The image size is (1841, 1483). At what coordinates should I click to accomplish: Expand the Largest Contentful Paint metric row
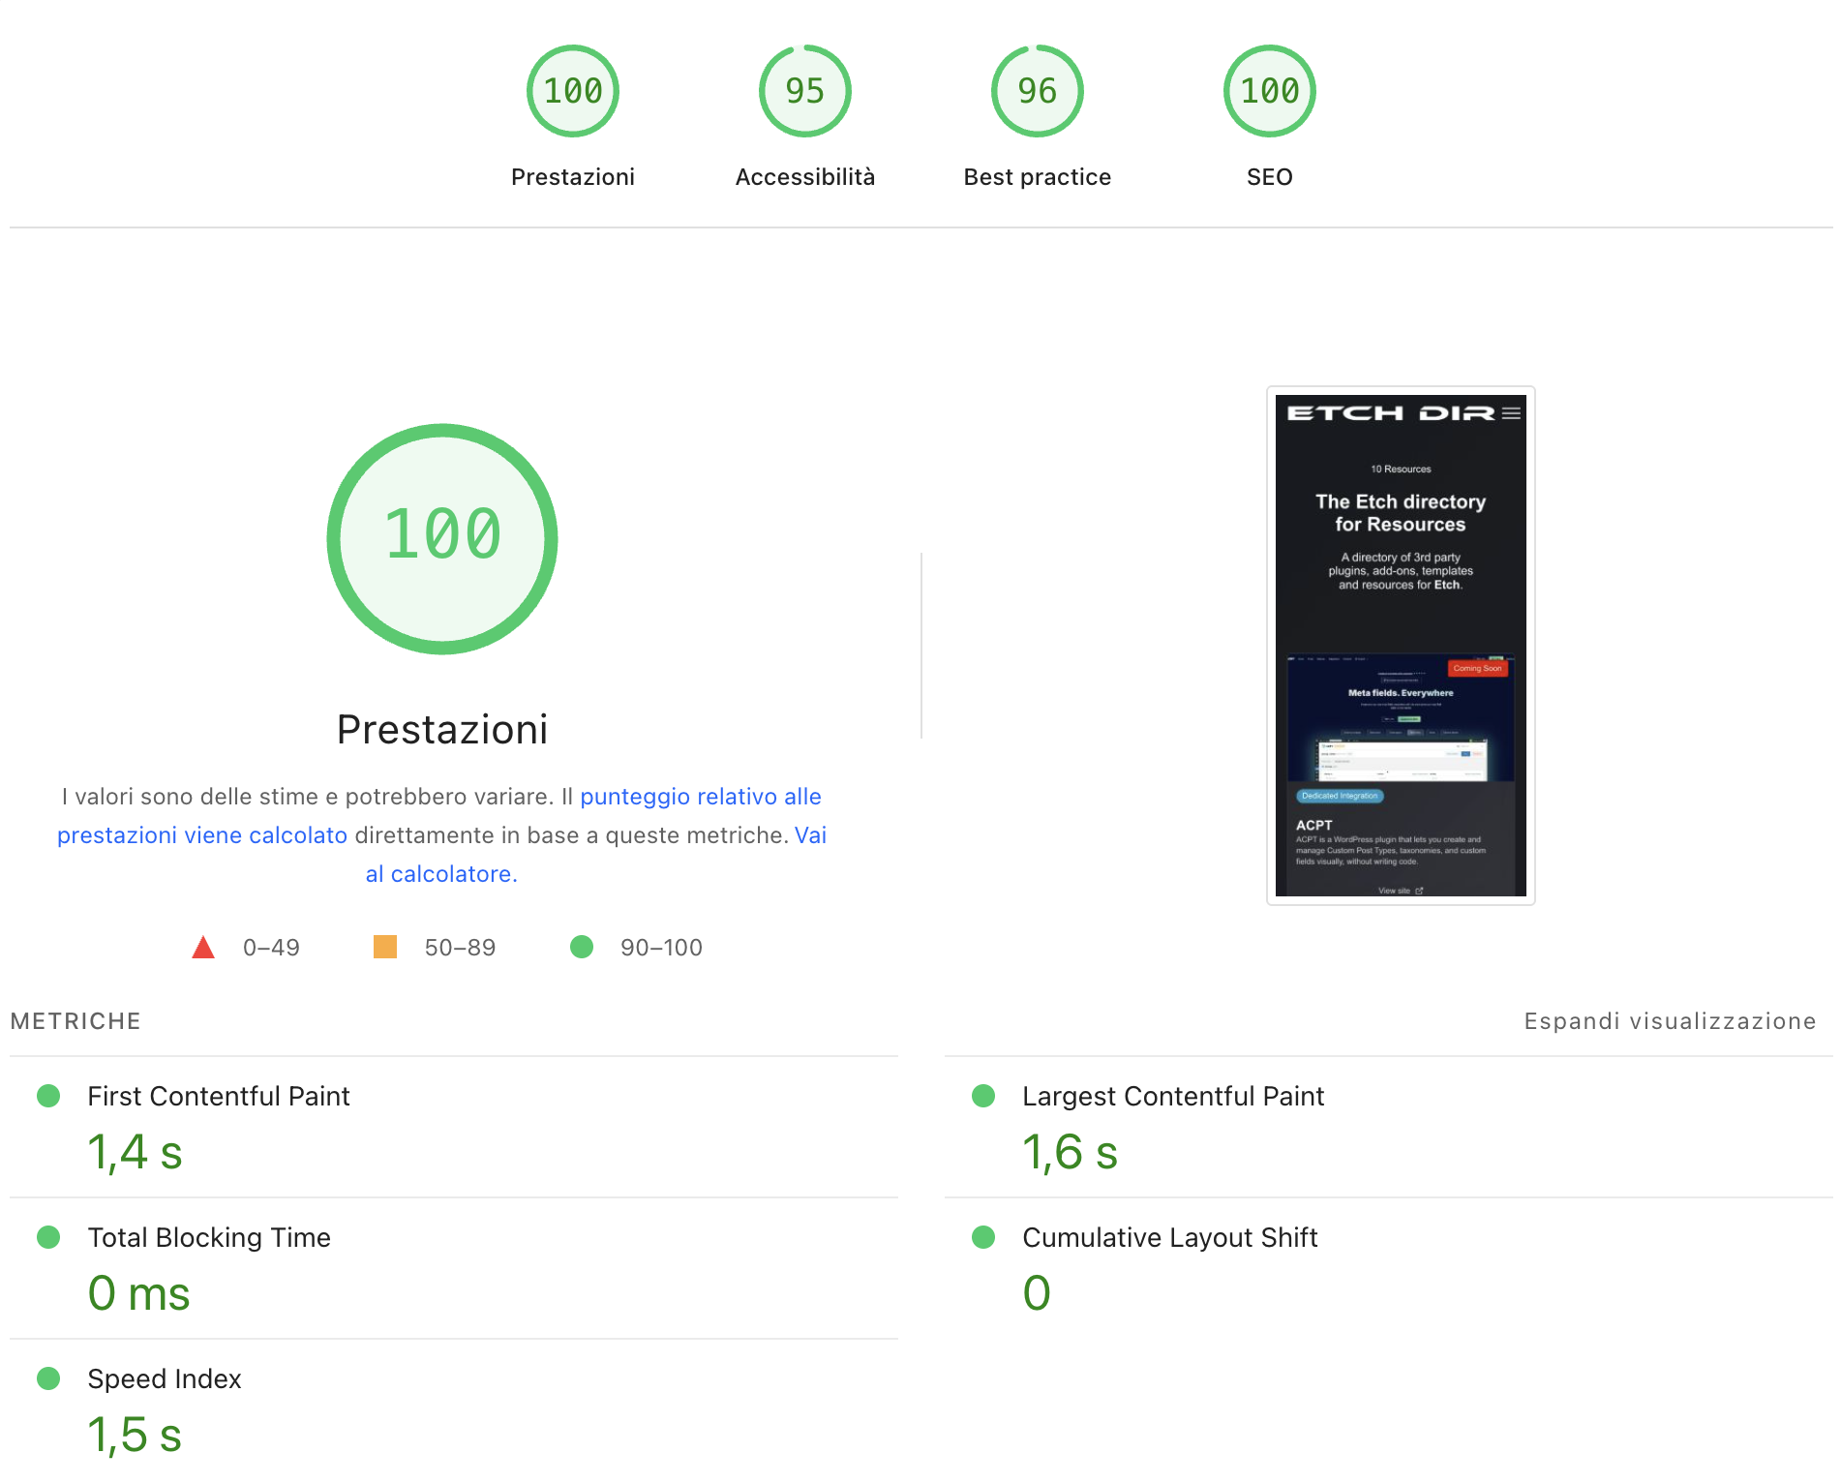point(1173,1096)
